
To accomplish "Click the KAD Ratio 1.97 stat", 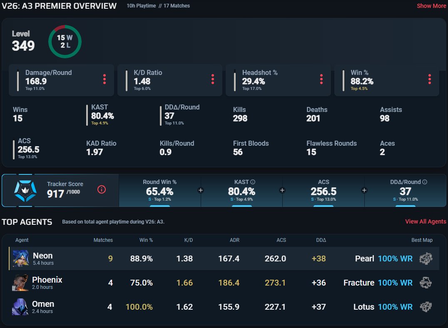I will click(101, 148).
